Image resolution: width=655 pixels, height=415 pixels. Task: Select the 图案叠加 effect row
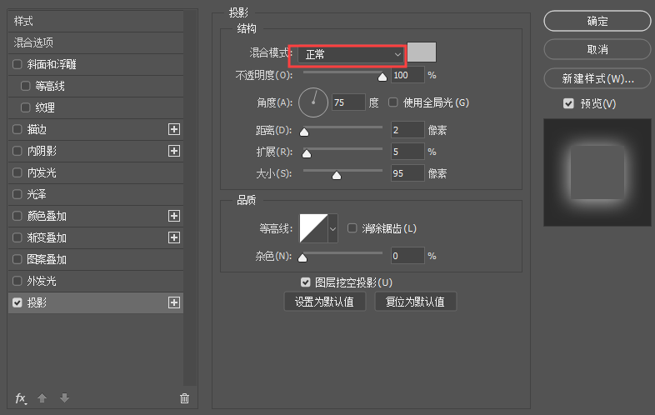pyautogui.click(x=96, y=259)
